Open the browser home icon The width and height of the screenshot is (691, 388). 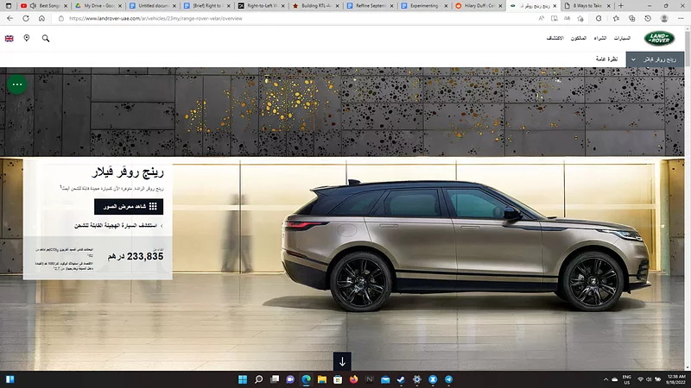click(41, 18)
